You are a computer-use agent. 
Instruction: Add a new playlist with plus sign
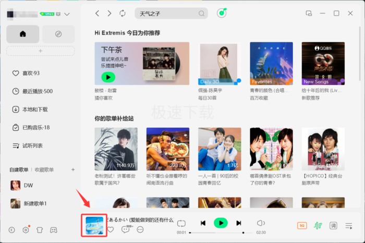[73, 169]
